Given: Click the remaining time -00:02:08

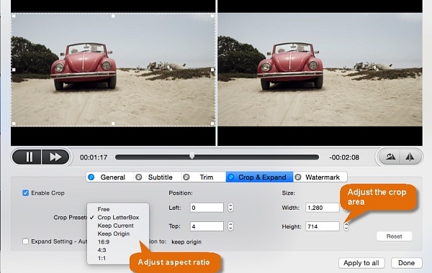Looking at the screenshot, I should tap(344, 157).
